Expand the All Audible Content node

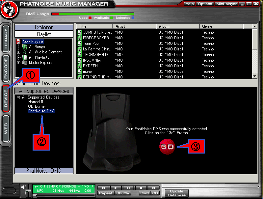(x=19, y=52)
